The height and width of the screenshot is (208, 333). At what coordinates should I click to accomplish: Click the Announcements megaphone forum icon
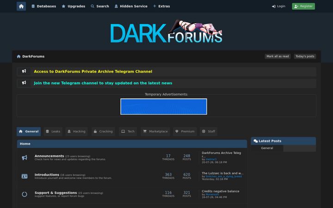pos(25,158)
